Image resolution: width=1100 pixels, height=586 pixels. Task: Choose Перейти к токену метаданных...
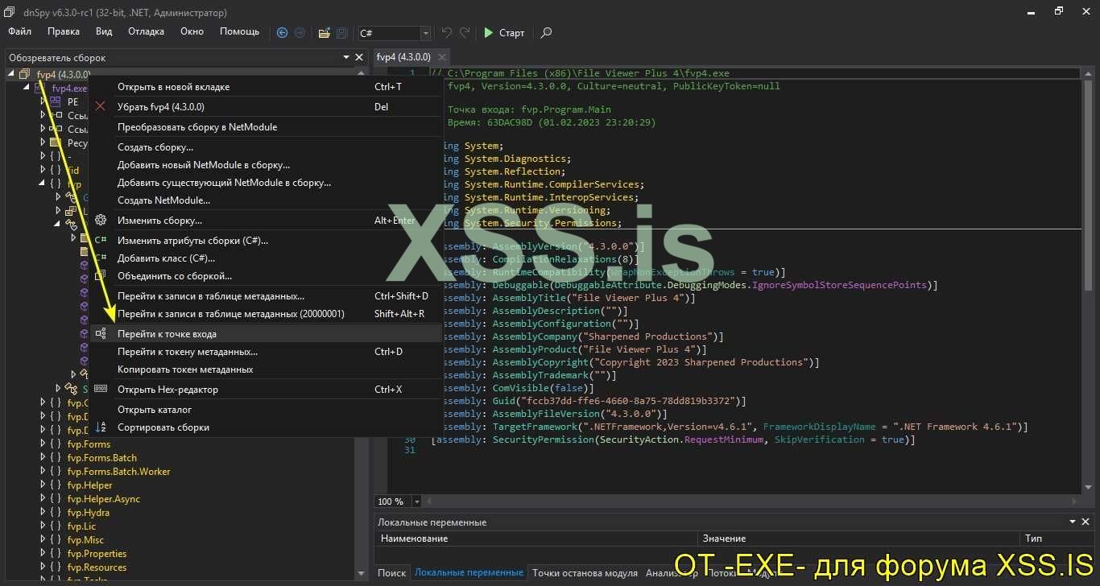(x=266, y=352)
